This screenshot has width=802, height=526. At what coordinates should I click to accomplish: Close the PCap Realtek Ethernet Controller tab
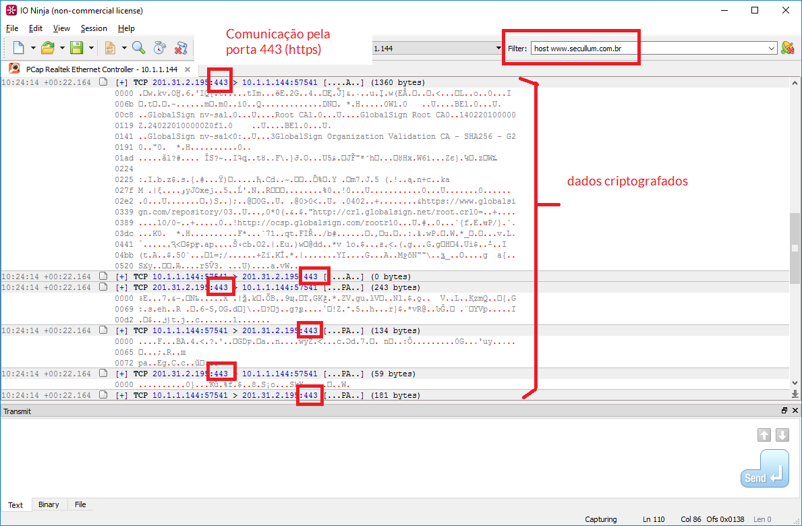188,69
